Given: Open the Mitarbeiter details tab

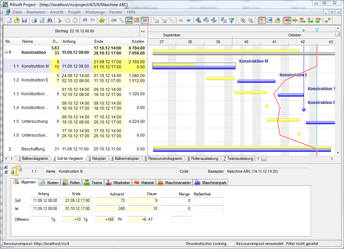Looking at the screenshot, I should pyautogui.click(x=118, y=183).
